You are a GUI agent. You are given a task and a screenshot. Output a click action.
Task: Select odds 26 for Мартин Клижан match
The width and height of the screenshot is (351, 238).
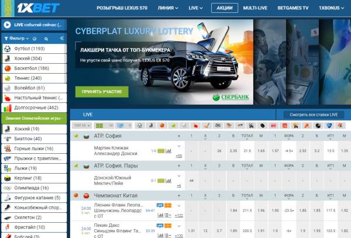click(x=219, y=151)
